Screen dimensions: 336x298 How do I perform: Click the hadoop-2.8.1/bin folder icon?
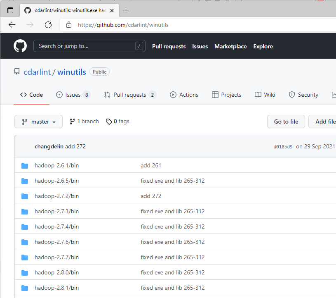[x=25, y=288]
